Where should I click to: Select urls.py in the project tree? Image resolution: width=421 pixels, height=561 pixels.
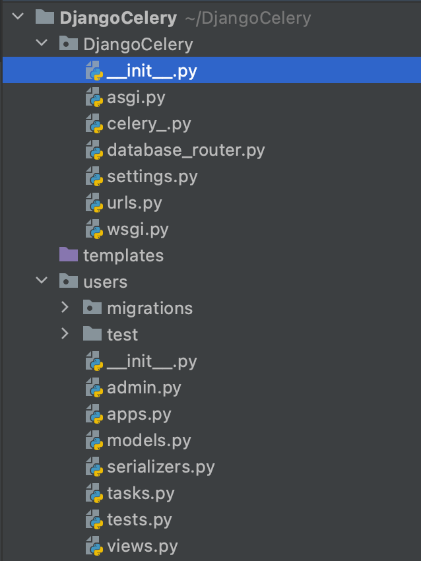135,203
